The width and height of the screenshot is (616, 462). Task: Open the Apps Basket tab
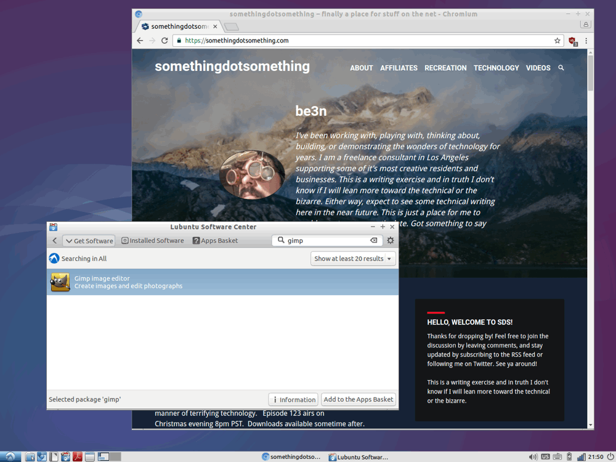point(215,240)
